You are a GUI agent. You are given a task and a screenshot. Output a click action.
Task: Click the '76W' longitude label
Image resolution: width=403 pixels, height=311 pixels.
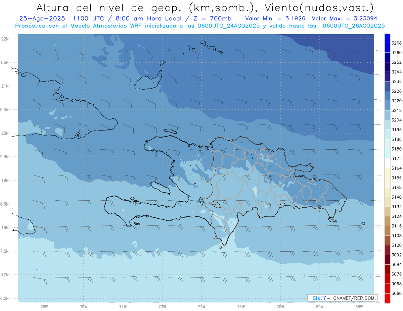pyautogui.click(x=44, y=306)
